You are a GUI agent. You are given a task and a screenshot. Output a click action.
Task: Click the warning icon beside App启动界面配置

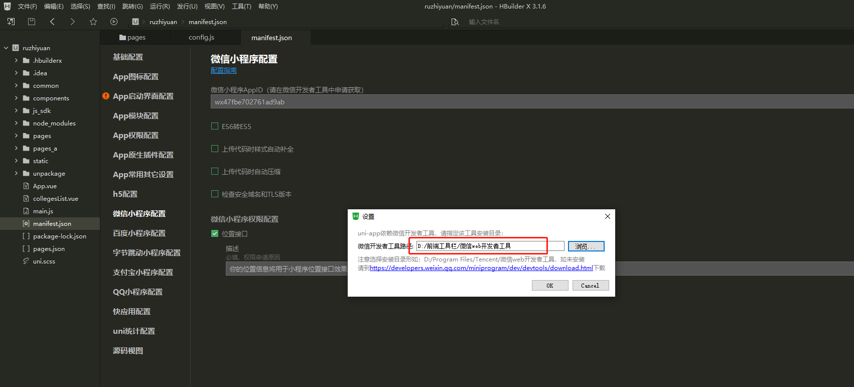pyautogui.click(x=106, y=96)
